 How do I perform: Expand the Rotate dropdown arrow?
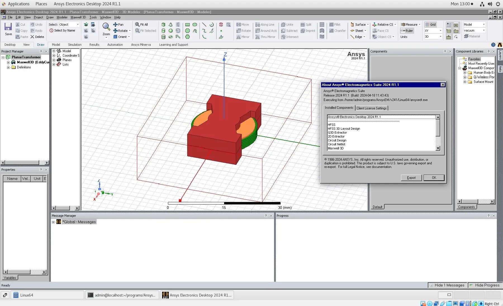pos(130,31)
